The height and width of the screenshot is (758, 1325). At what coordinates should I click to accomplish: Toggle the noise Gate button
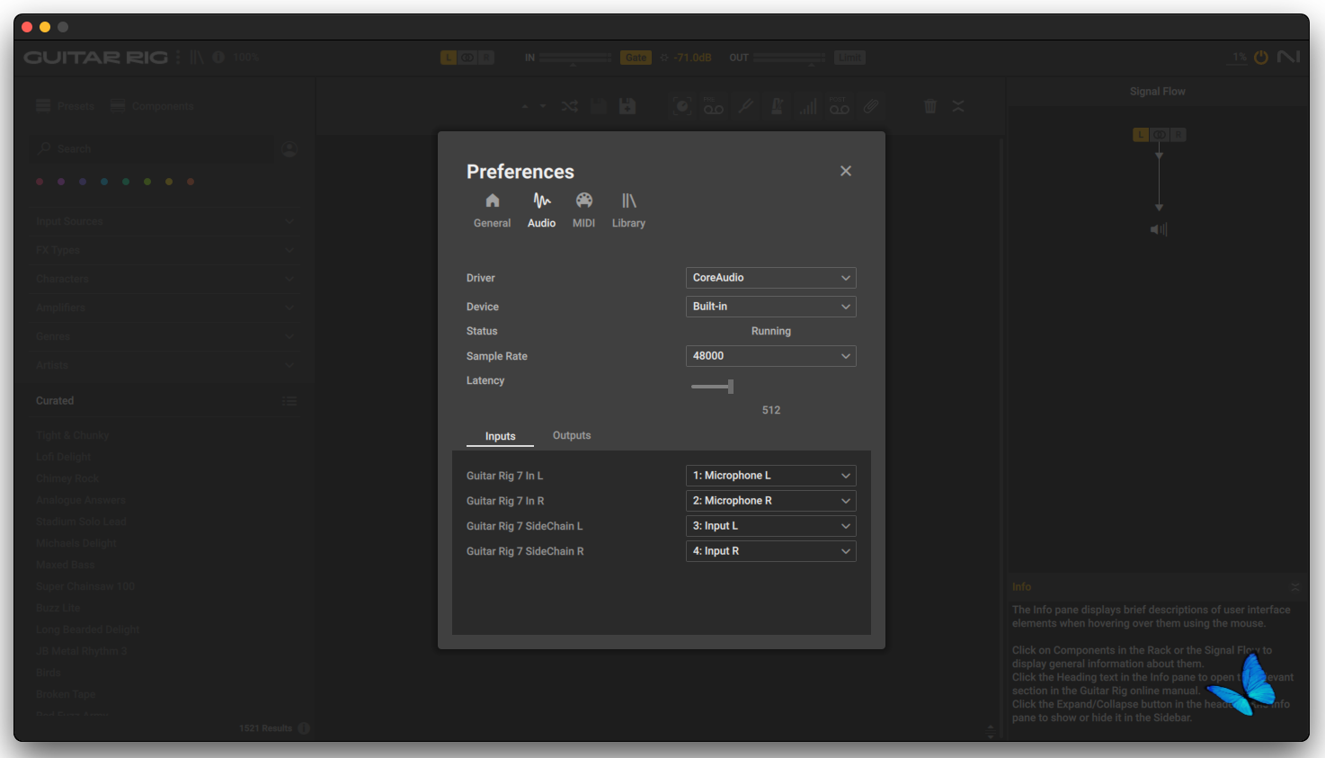[636, 58]
